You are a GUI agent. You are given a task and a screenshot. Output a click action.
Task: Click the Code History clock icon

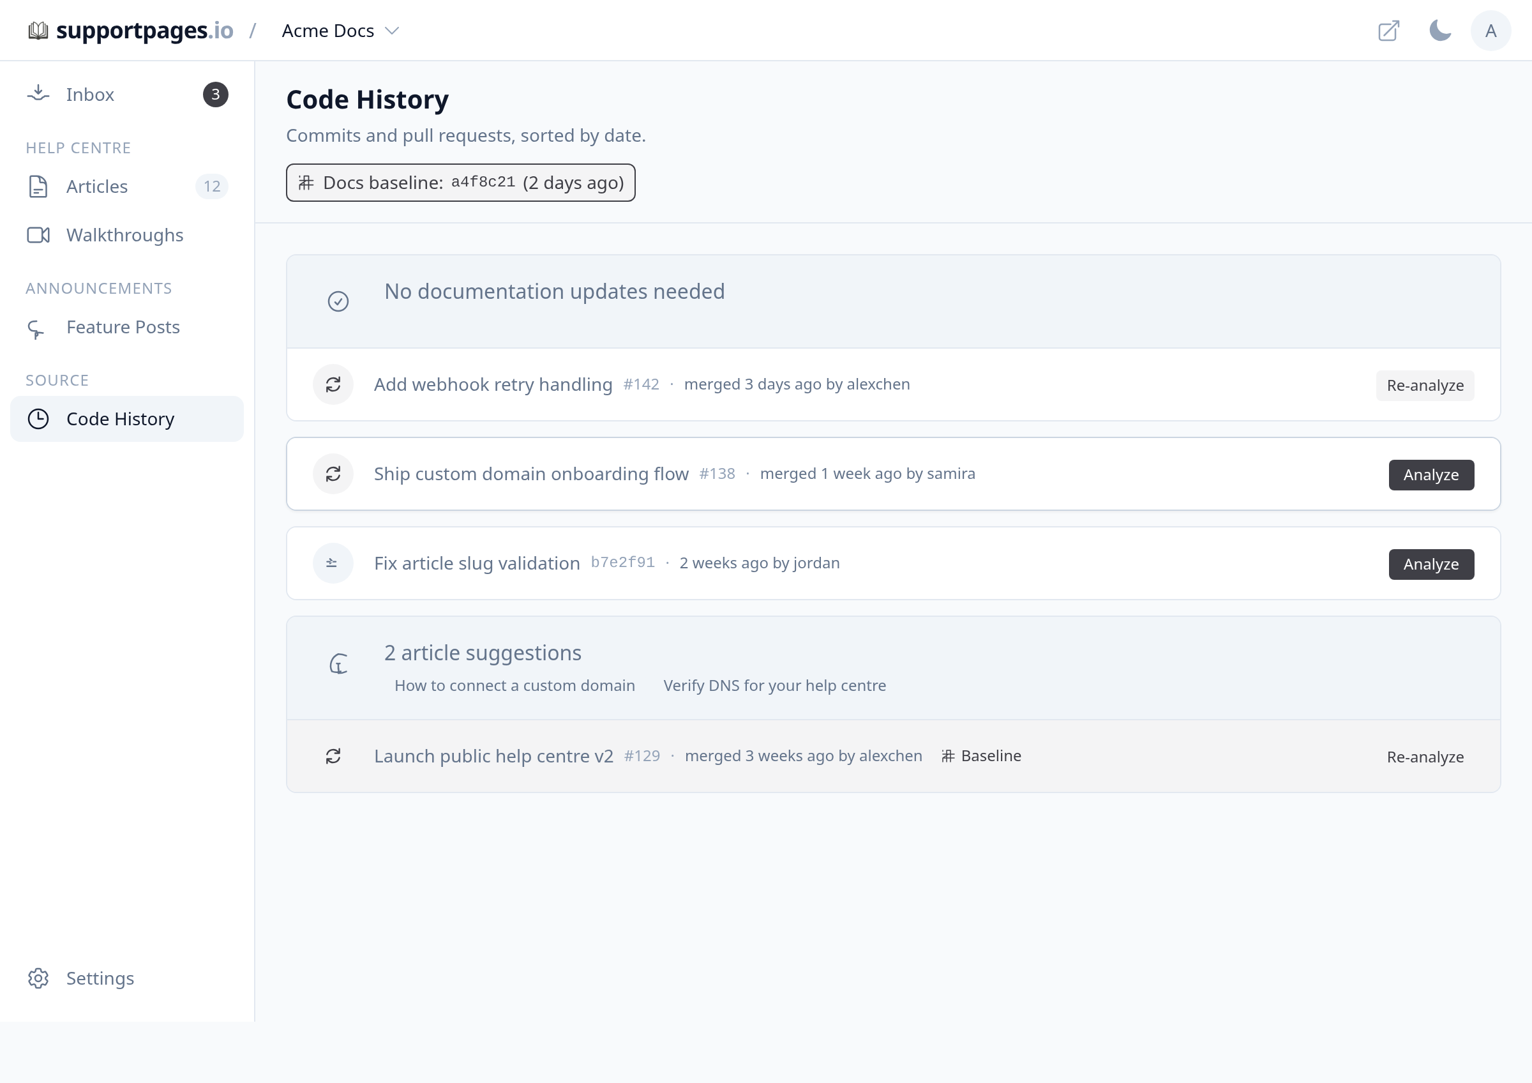(38, 419)
